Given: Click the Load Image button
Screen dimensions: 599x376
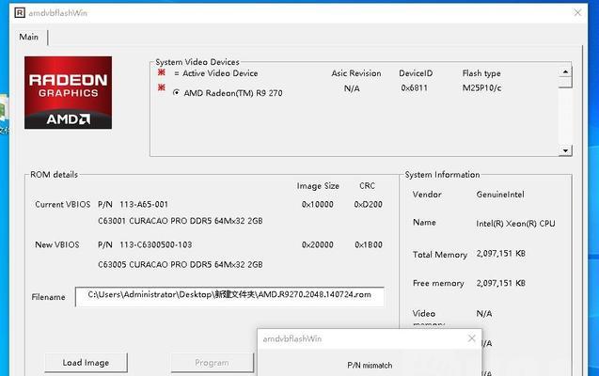Looking at the screenshot, I should pos(86,363).
